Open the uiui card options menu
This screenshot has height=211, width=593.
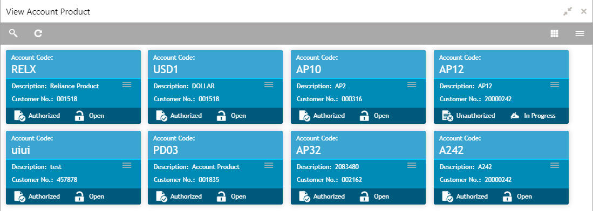click(x=127, y=165)
